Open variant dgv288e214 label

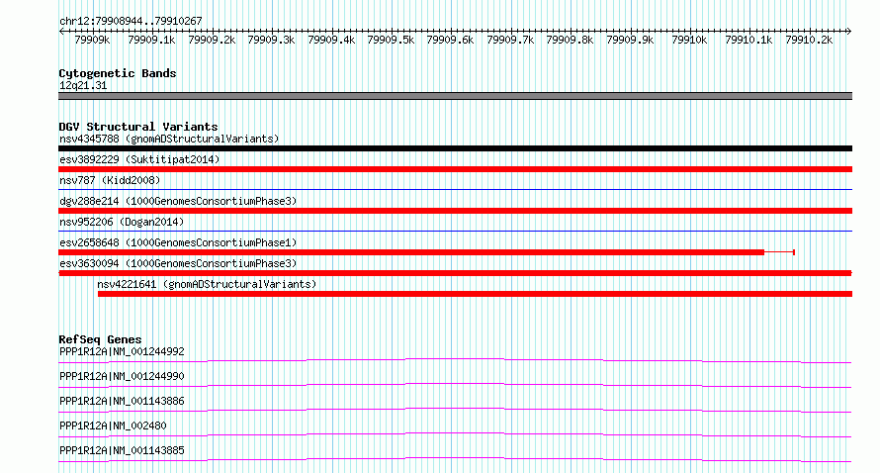(178, 201)
